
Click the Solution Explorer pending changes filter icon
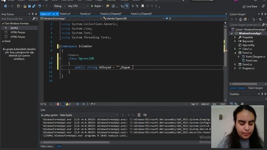click(254, 20)
